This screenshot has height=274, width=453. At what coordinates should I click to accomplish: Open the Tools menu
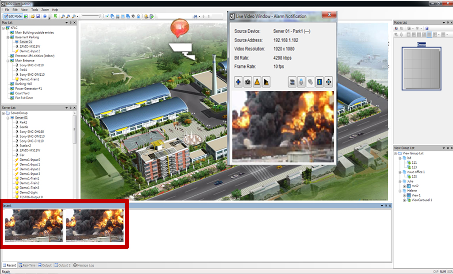pos(35,10)
